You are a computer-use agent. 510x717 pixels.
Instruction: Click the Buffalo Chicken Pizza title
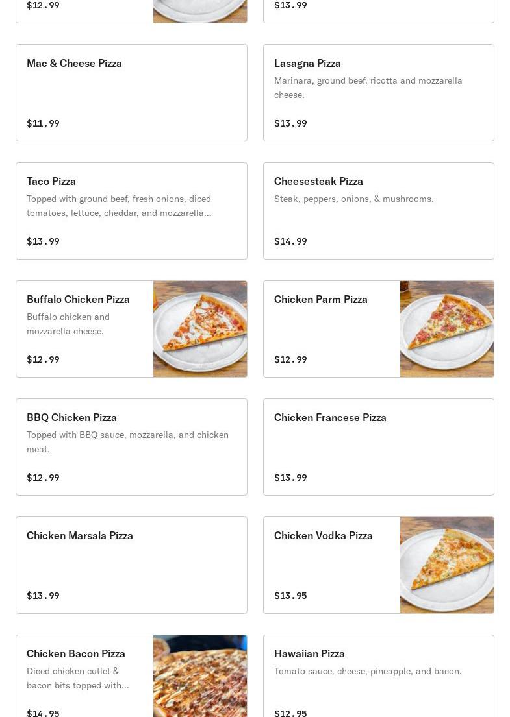point(78,300)
